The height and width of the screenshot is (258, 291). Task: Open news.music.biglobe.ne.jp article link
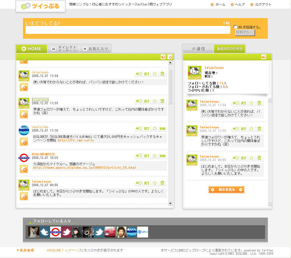(x=85, y=168)
